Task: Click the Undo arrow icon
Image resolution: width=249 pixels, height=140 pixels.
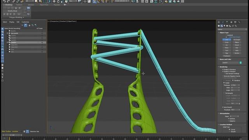Action: 4,1
